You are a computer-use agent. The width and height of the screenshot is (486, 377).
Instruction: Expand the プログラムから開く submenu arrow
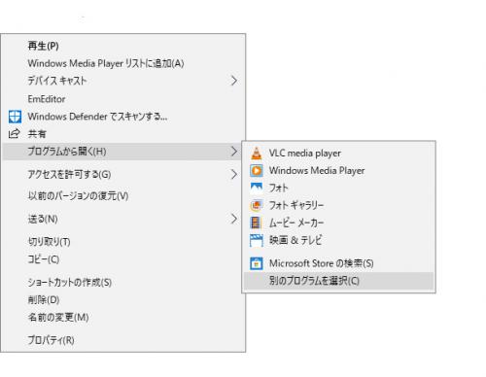(x=234, y=152)
